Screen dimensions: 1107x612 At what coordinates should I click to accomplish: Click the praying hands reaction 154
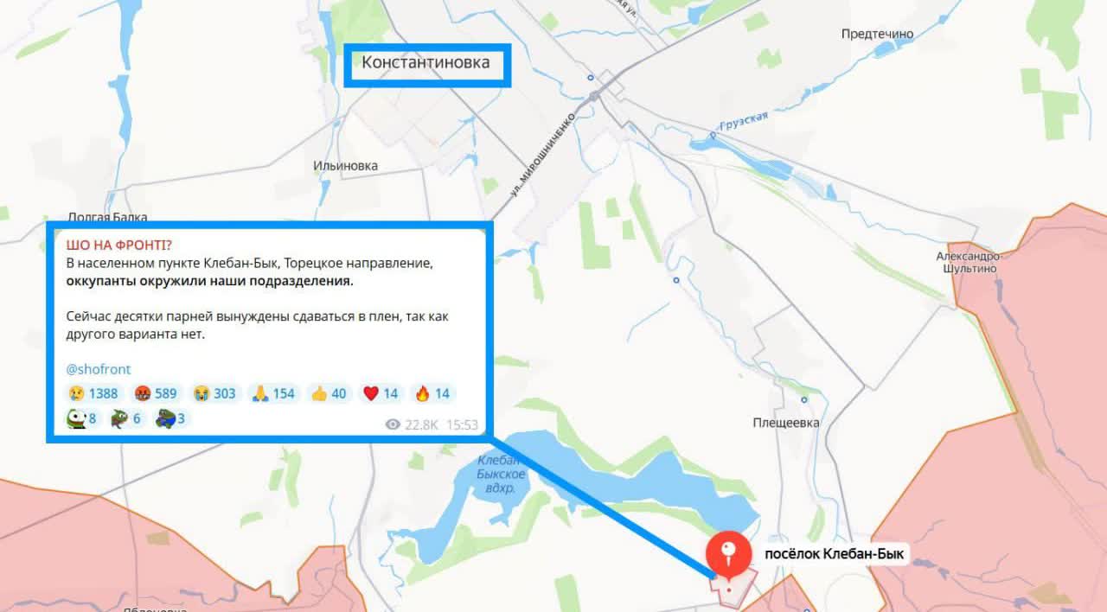click(273, 393)
